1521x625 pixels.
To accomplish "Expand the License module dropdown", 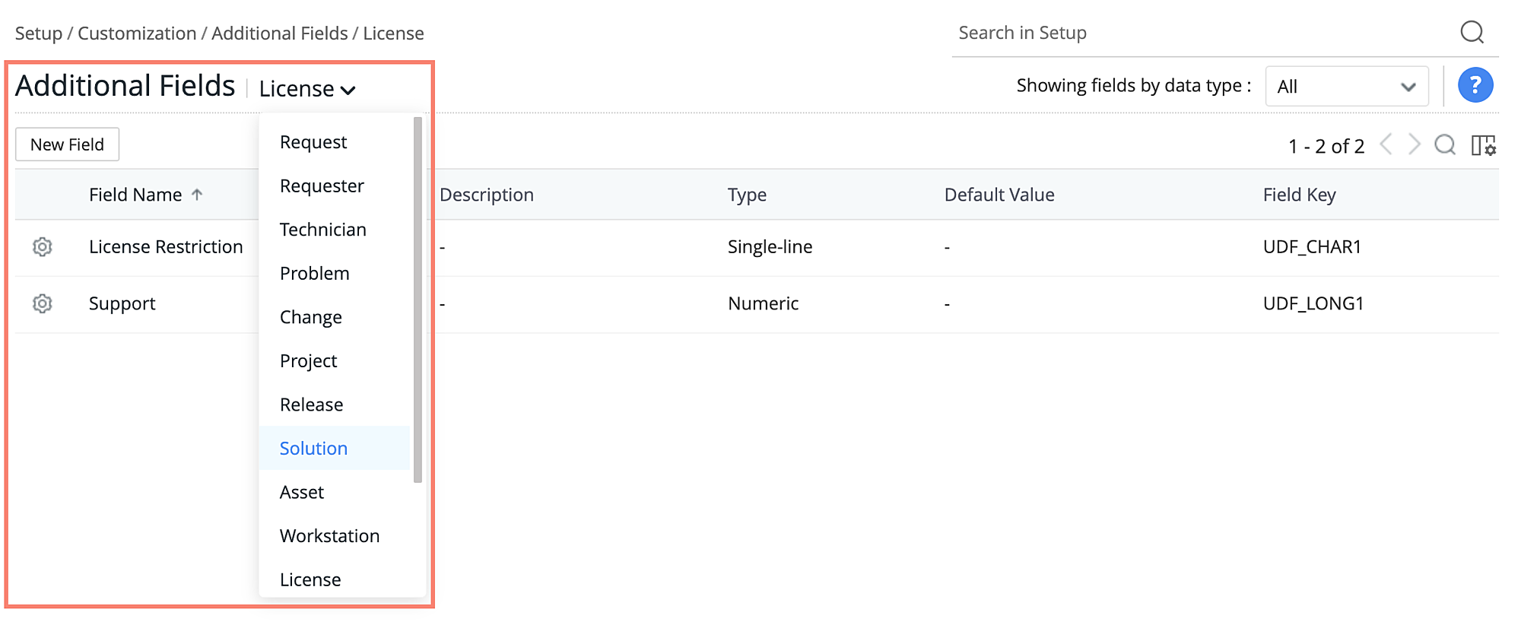I will pos(307,89).
